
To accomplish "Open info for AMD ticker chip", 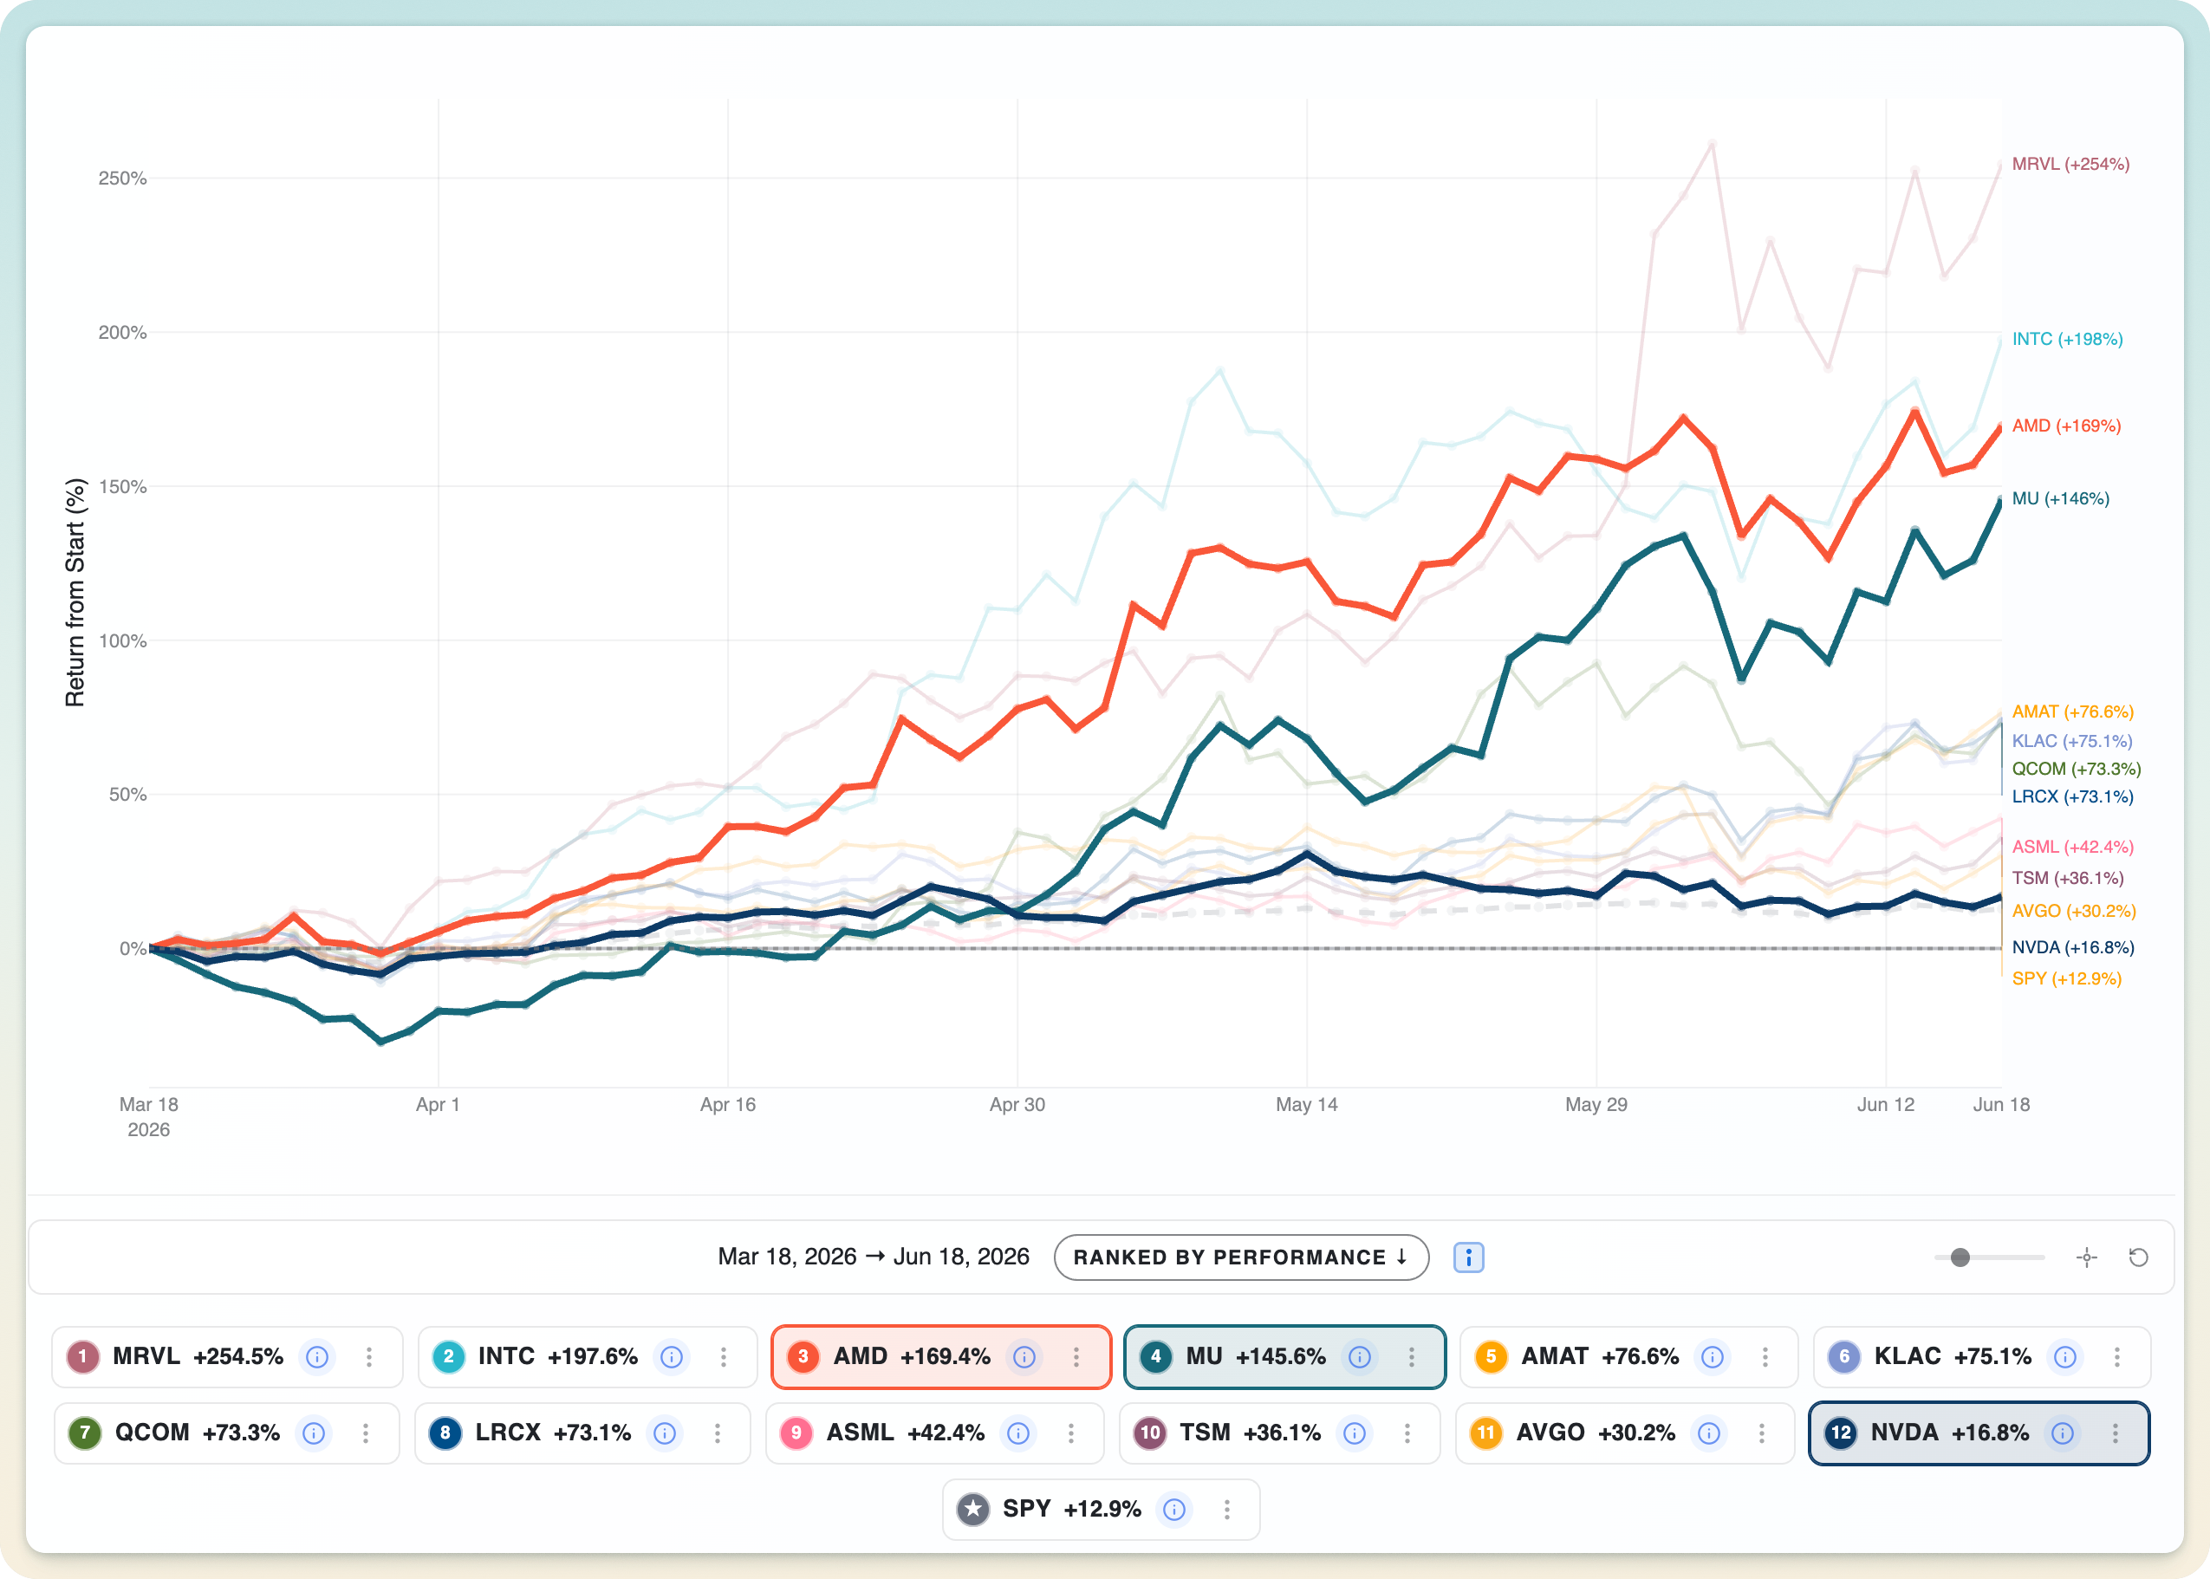I will tap(1024, 1356).
